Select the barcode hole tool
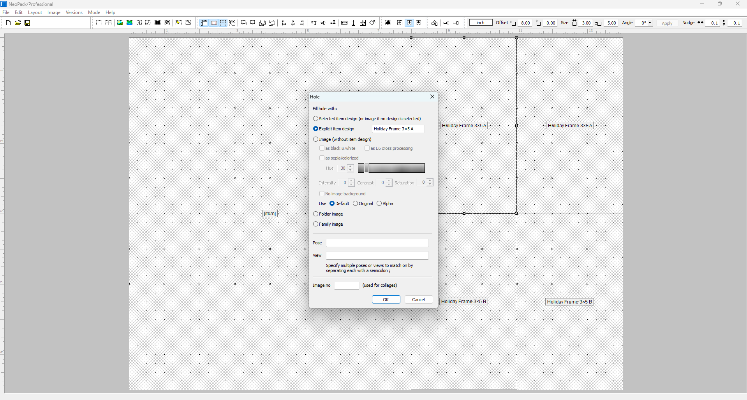 157,23
